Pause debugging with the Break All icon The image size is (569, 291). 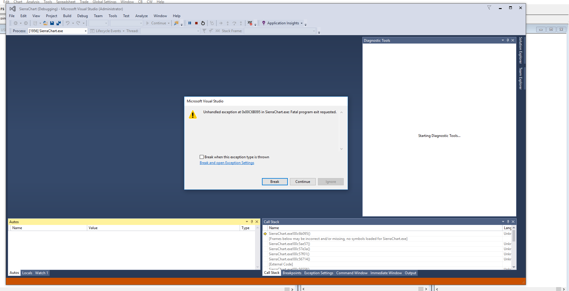pyautogui.click(x=190, y=23)
